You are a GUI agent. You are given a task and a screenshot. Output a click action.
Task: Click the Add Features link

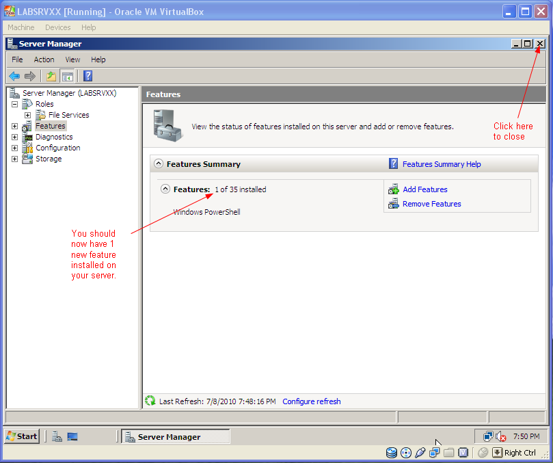tap(425, 189)
